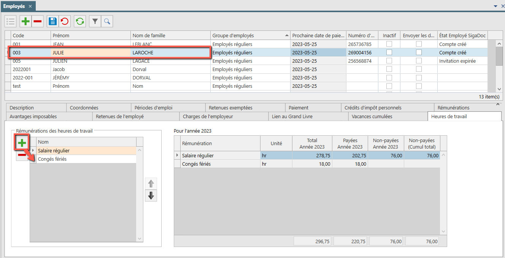
Task: Collapse the detail tabs panel chevron
Action: coord(498,104)
